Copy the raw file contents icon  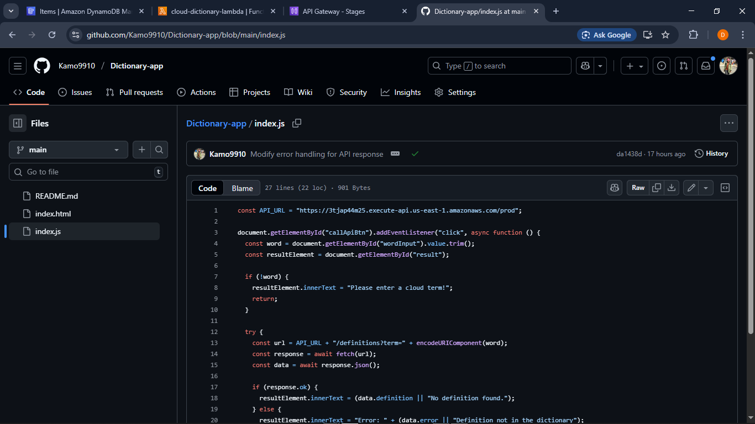pyautogui.click(x=657, y=188)
